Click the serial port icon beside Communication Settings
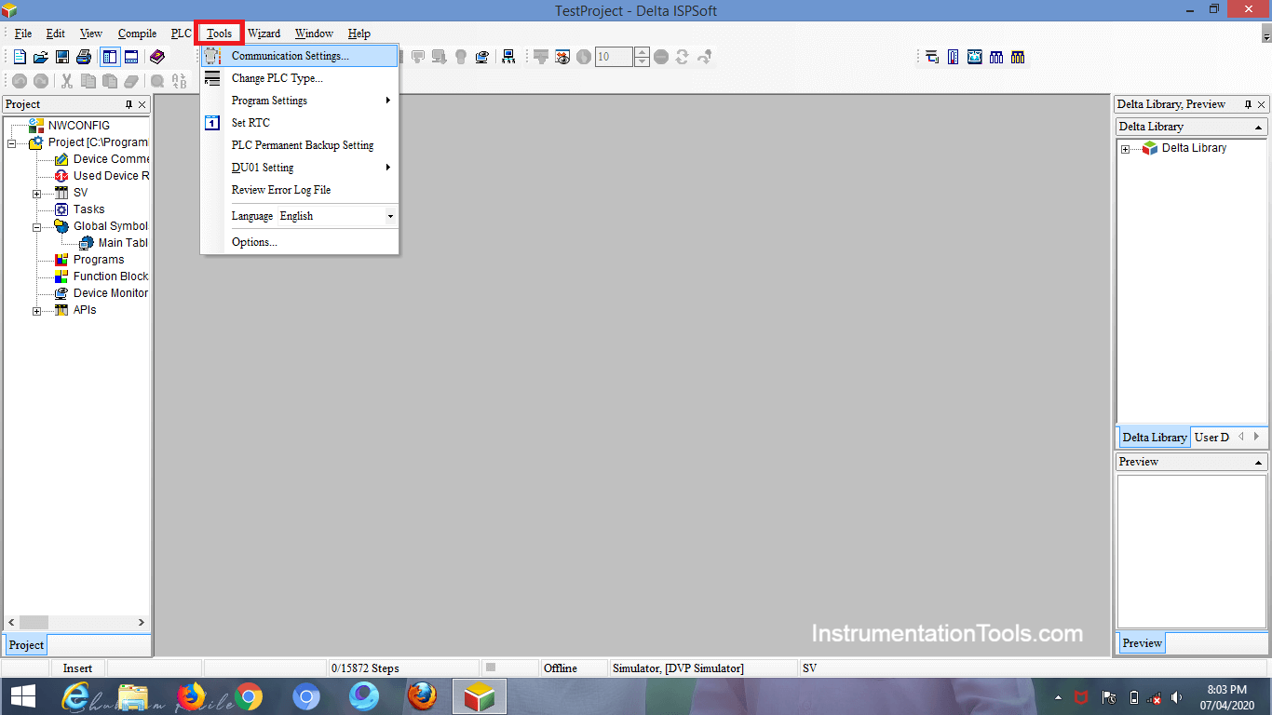 pyautogui.click(x=212, y=56)
